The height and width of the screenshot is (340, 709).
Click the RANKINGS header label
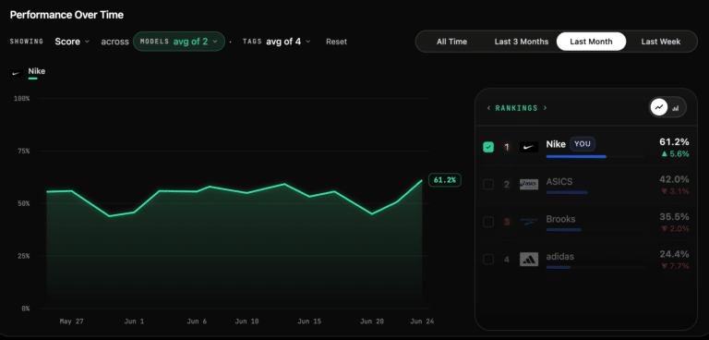pos(516,108)
